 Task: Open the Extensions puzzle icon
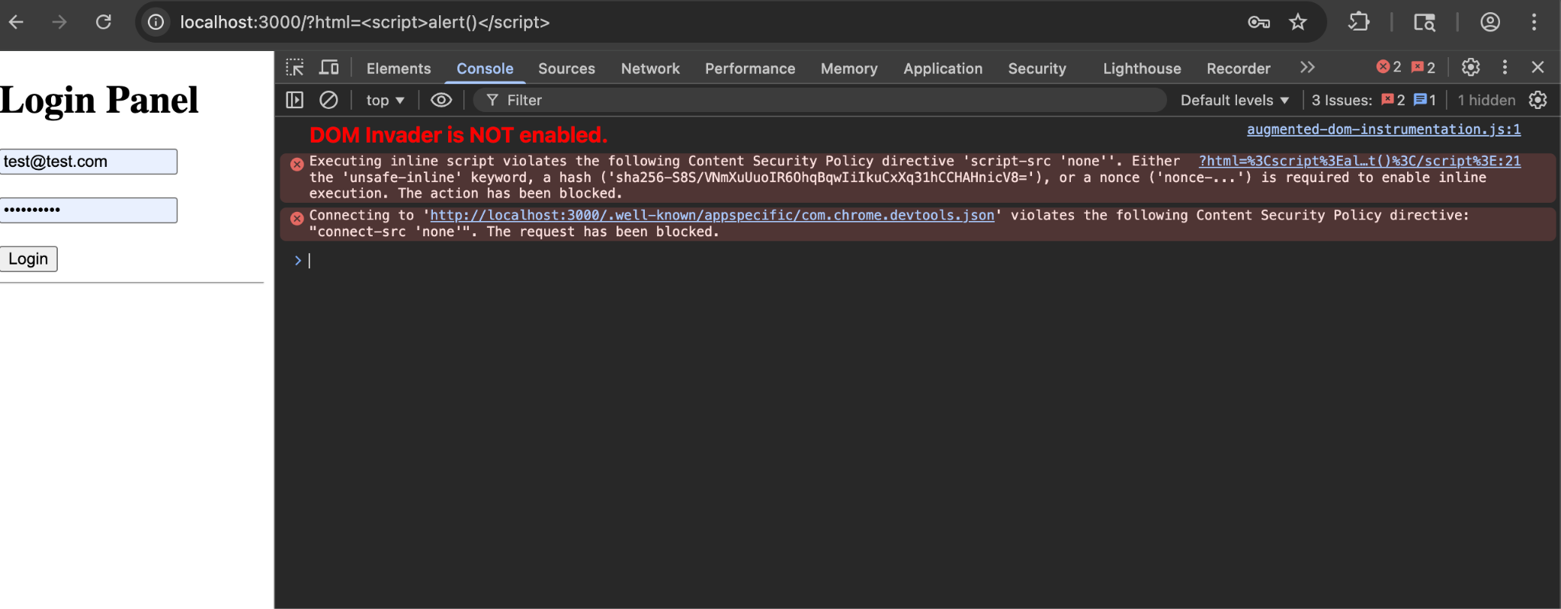pos(1359,22)
